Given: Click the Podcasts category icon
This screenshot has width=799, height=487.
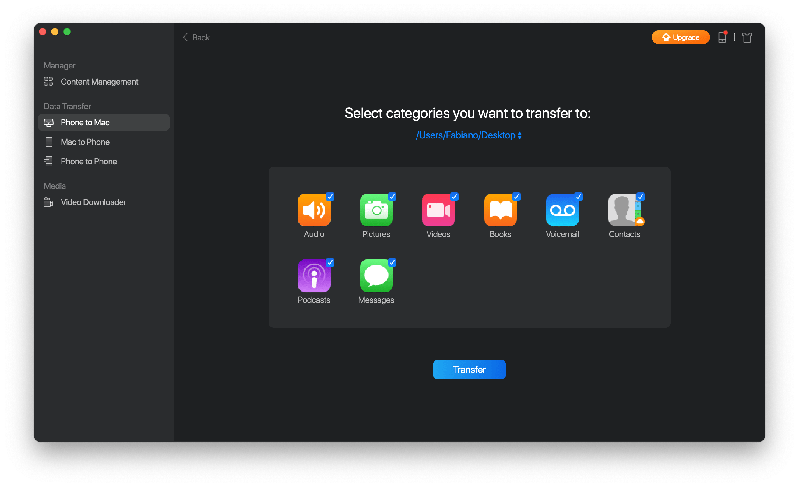Looking at the screenshot, I should [x=314, y=275].
